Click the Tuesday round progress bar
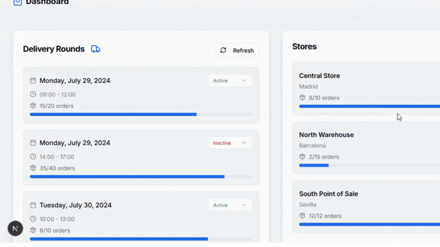Screen dimensions: 440x247 141,239
